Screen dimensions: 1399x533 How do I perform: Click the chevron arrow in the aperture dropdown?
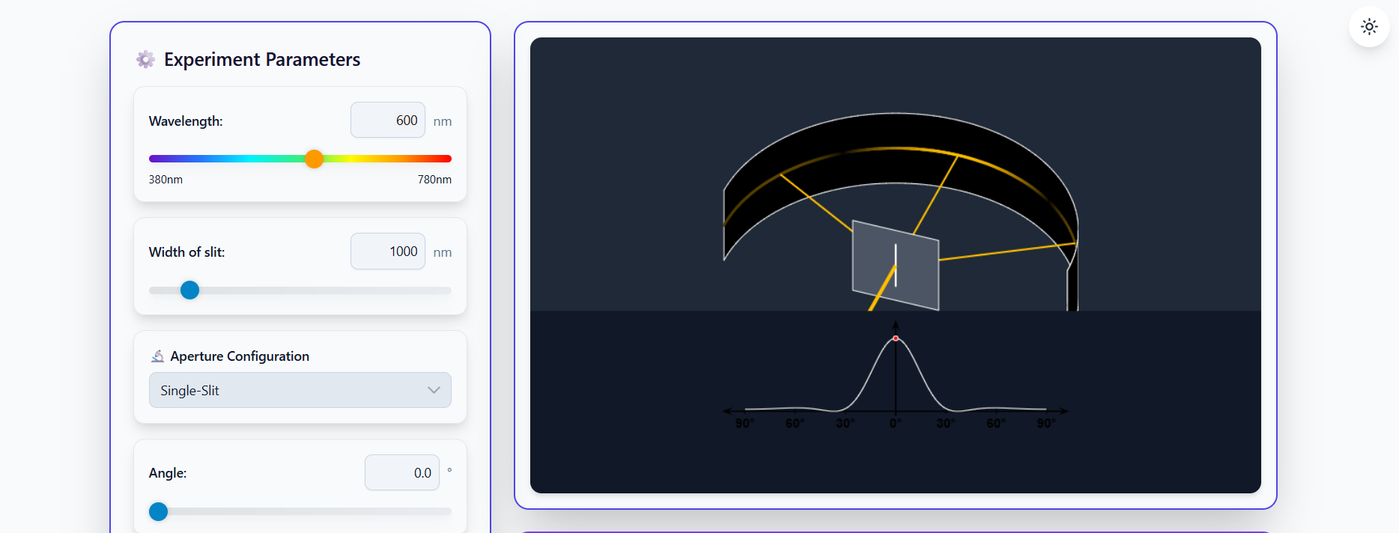pos(434,390)
